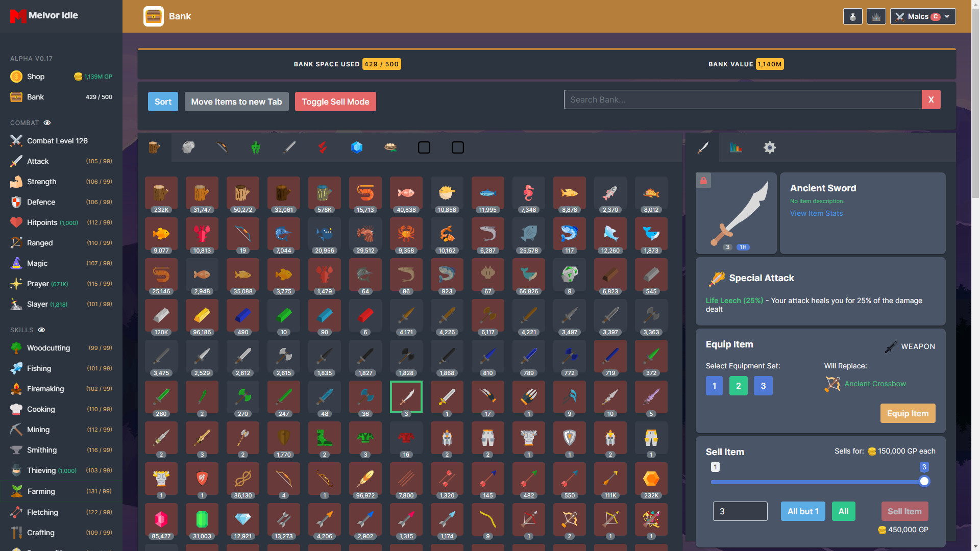The width and height of the screenshot is (980, 551).
Task: Click Equip Item button for Ancient Sword
Action: pos(908,413)
